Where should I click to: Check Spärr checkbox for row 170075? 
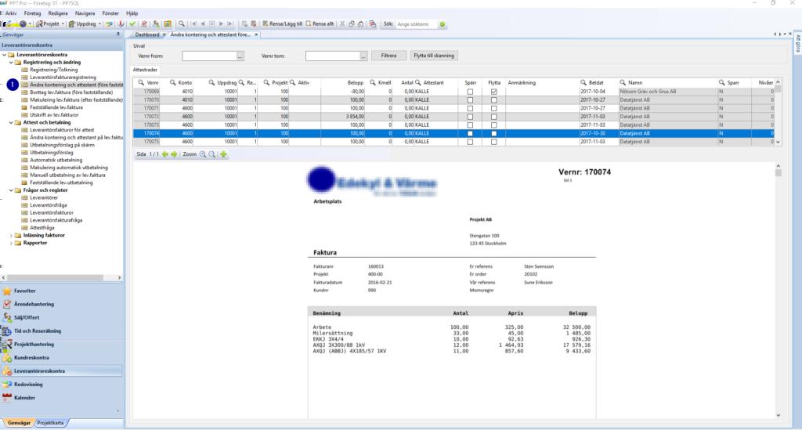point(470,142)
